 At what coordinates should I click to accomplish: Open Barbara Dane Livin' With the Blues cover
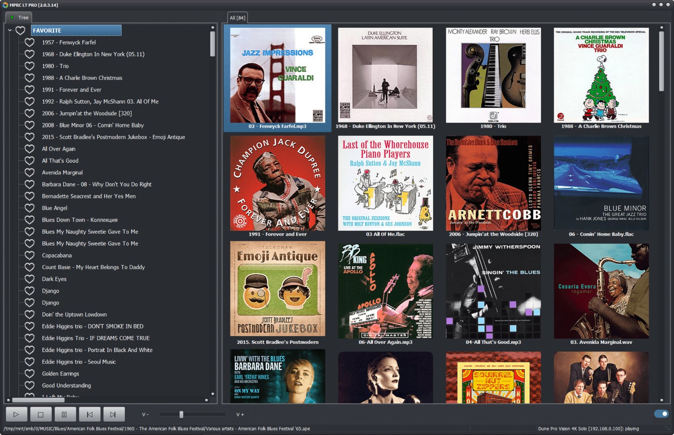tap(278, 377)
